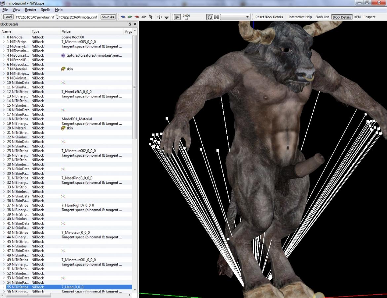Click the play animation button

(x=177, y=17)
